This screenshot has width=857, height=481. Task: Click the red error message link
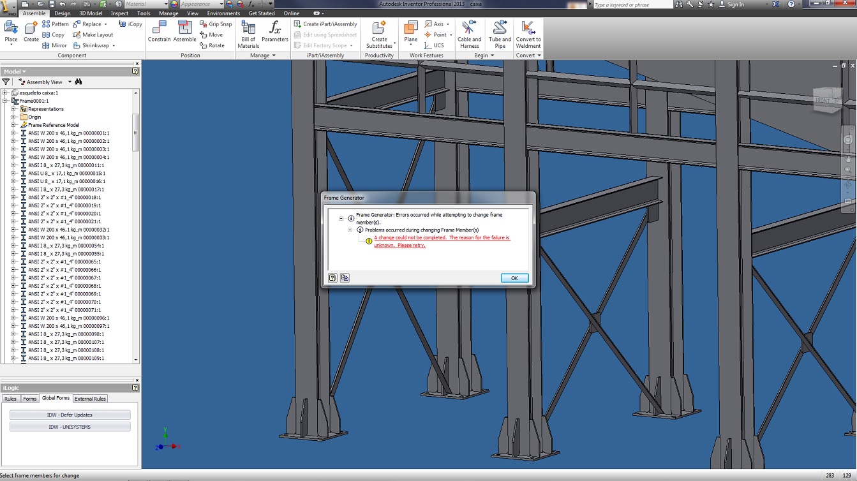point(442,241)
